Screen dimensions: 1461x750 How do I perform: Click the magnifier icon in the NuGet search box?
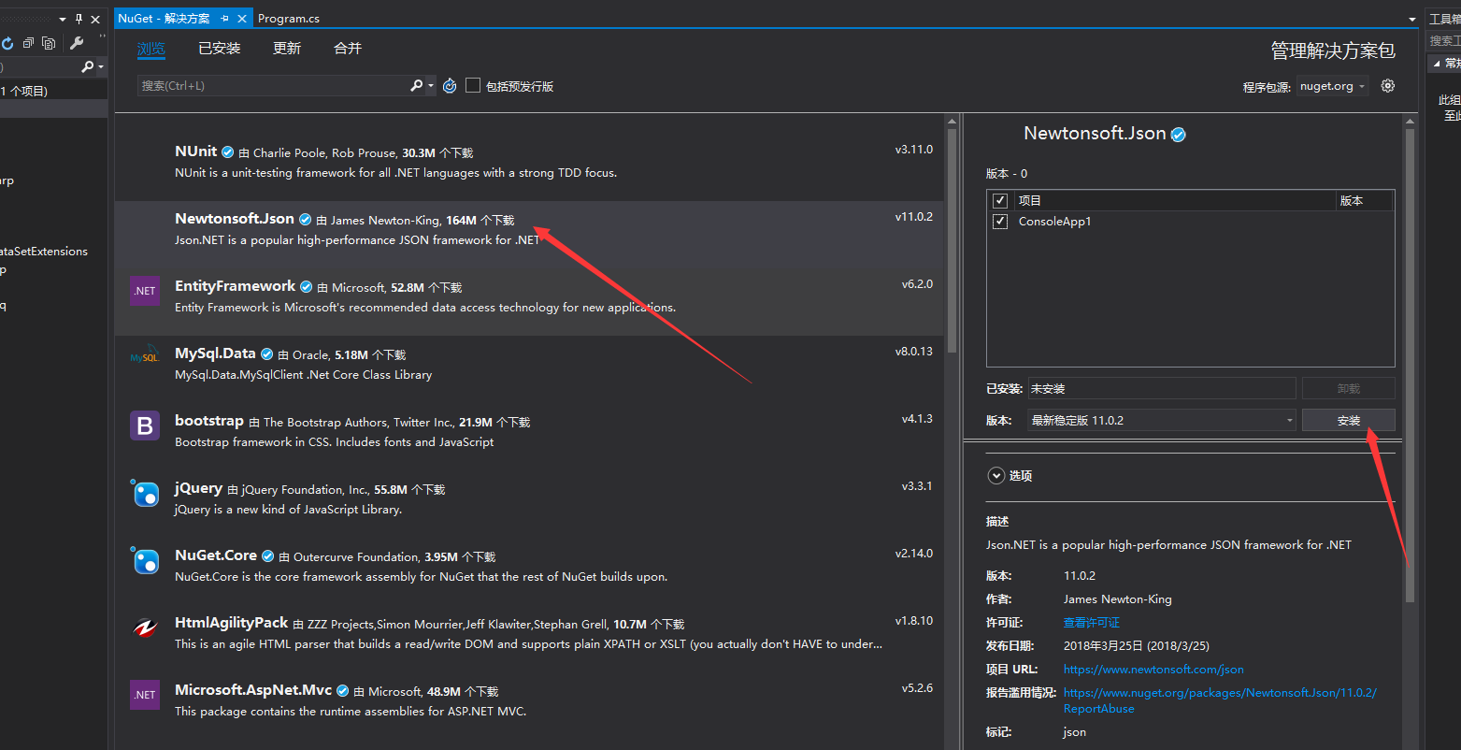[x=416, y=85]
